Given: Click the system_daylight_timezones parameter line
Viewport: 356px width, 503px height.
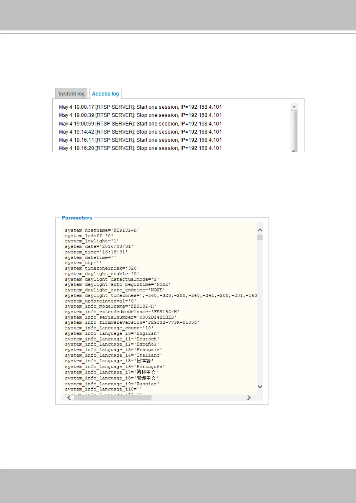Looking at the screenshot, I should [x=161, y=295].
